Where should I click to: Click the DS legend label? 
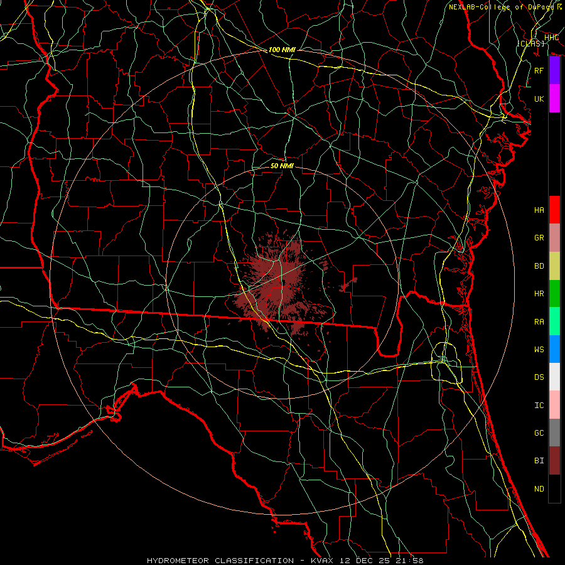point(539,377)
